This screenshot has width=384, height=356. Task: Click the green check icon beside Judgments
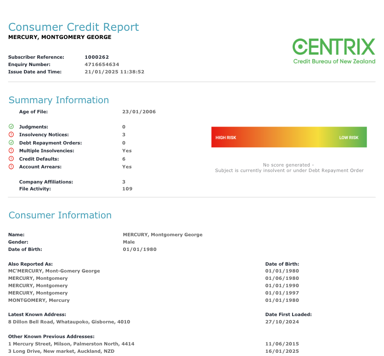(x=11, y=127)
